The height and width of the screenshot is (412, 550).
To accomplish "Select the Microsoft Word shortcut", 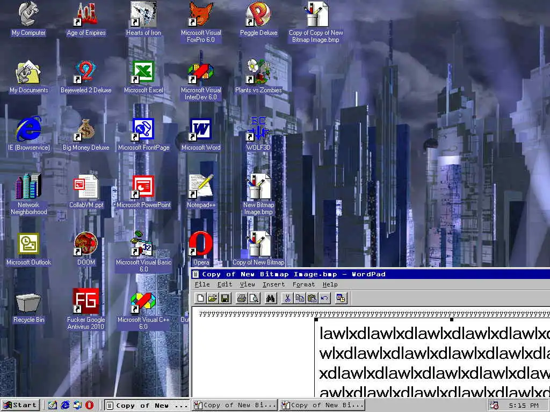I will coord(201,134).
